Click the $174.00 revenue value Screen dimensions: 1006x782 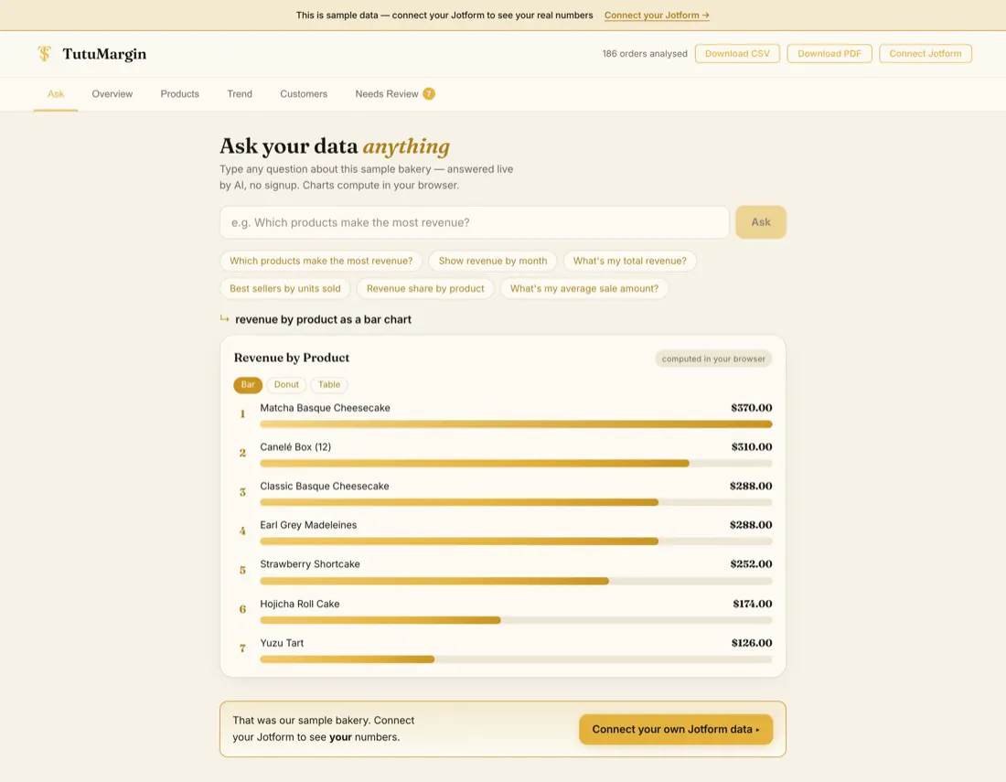point(753,604)
